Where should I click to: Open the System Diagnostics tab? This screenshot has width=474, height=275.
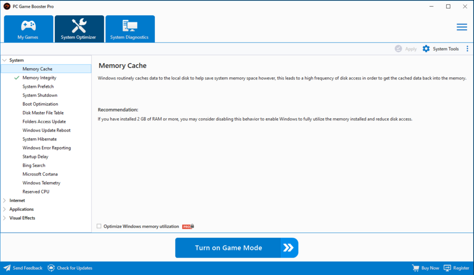pos(130,29)
